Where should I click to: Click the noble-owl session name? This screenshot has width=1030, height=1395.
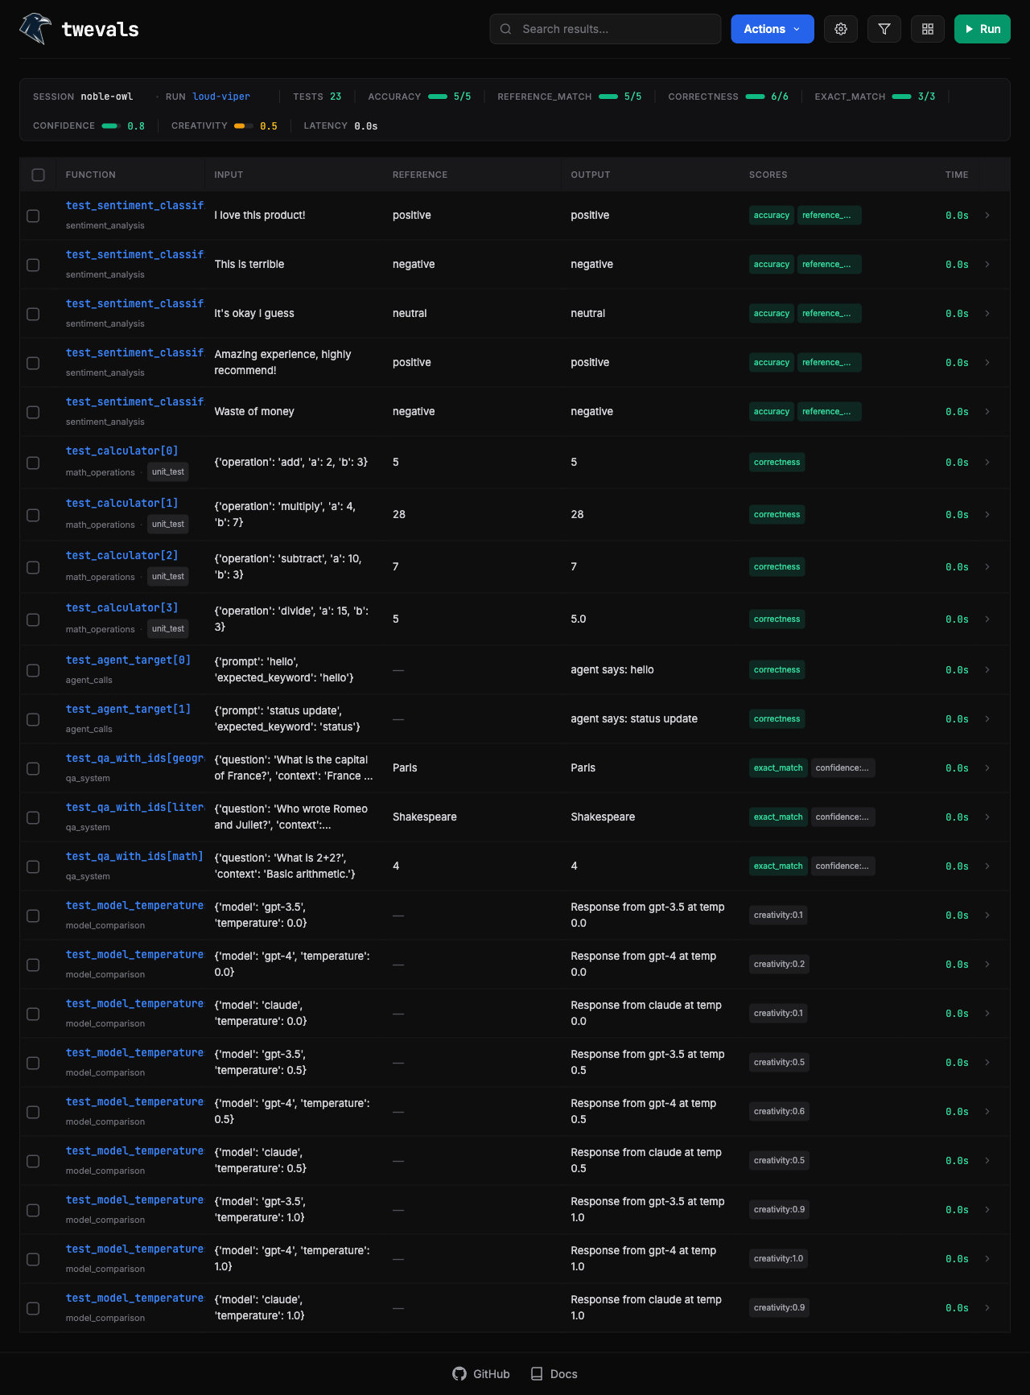107,97
